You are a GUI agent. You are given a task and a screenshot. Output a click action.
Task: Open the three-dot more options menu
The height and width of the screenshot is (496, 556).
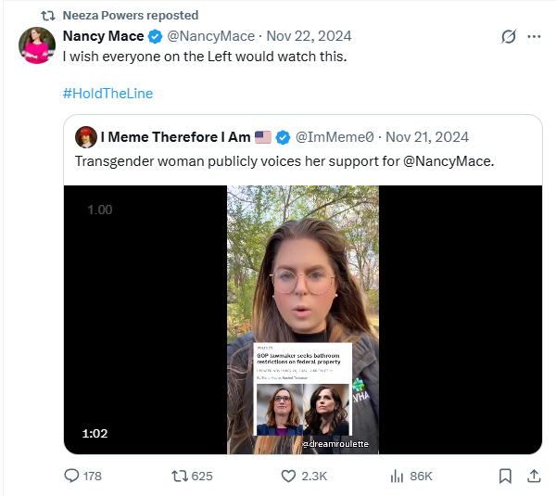click(534, 36)
